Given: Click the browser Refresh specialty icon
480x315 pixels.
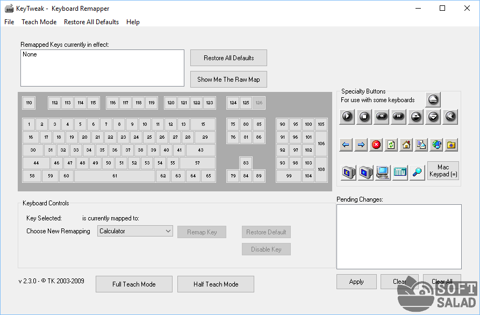Looking at the screenshot, I should tap(391, 145).
